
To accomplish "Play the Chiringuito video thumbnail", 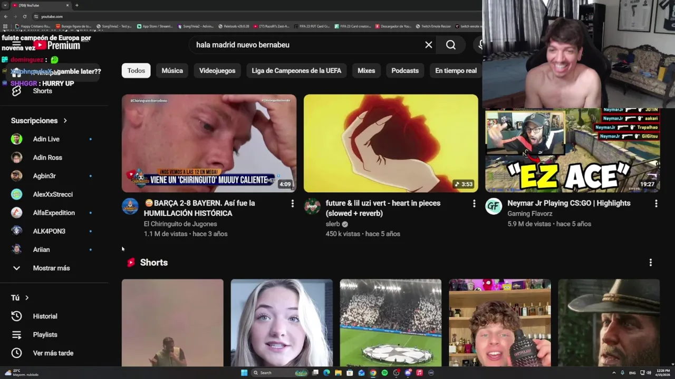I will [x=209, y=143].
